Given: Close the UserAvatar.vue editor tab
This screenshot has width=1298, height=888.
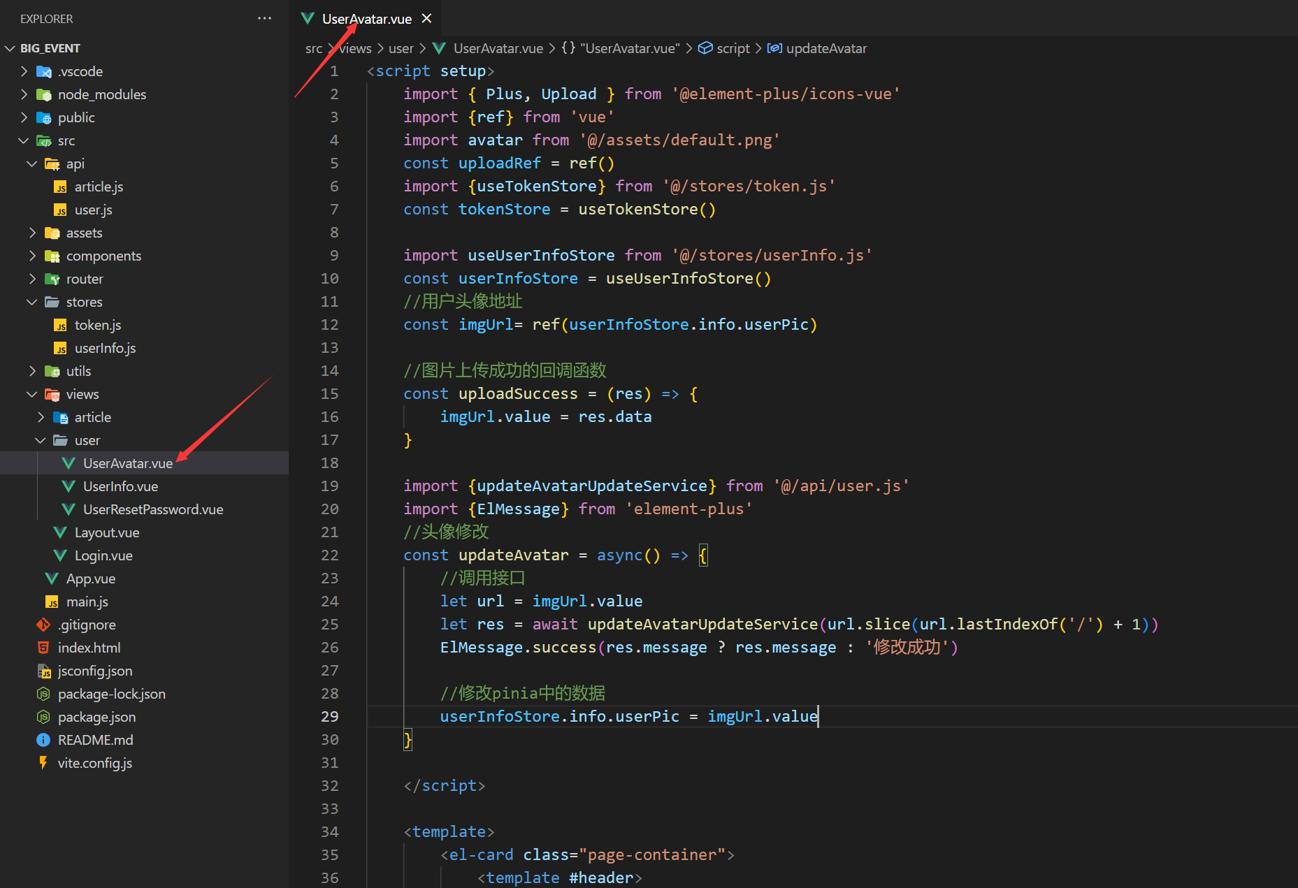Looking at the screenshot, I should [x=426, y=19].
